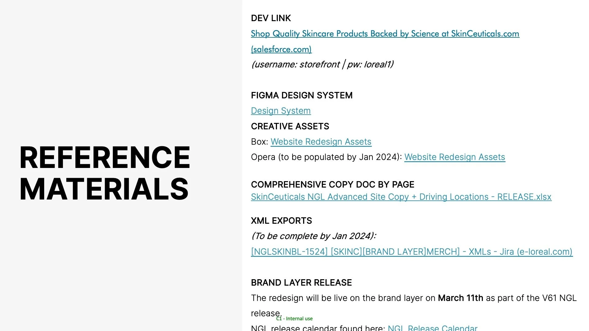The height and width of the screenshot is (331, 589).
Task: Open the Figma Design System link
Action: (281, 111)
